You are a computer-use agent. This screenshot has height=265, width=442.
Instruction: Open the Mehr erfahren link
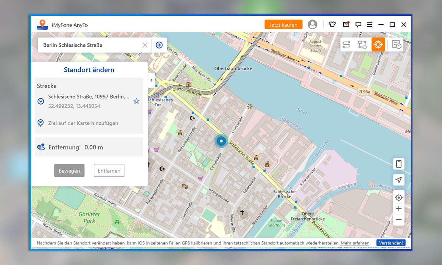coord(355,243)
